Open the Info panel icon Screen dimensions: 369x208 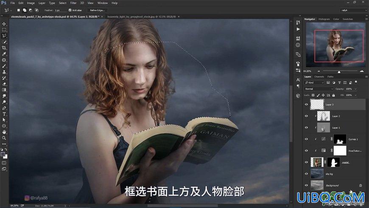298,45
